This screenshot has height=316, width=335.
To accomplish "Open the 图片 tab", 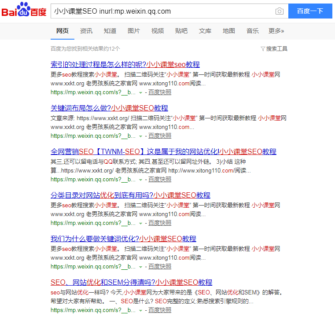I will point(134,31).
